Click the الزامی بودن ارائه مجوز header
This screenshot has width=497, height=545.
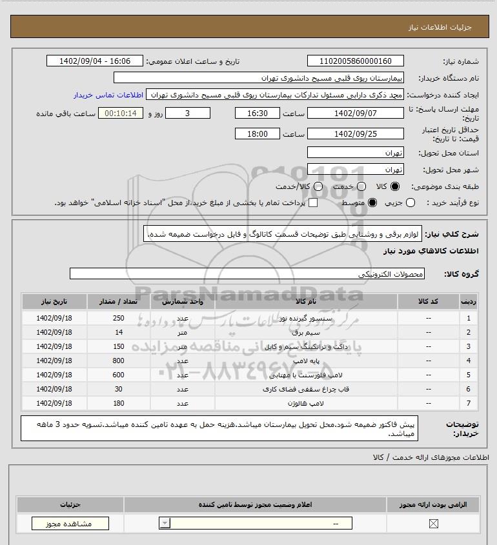click(433, 504)
